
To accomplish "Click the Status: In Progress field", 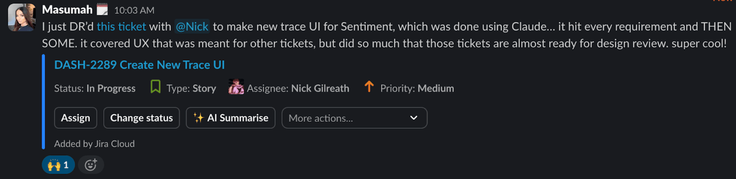I will coord(95,88).
